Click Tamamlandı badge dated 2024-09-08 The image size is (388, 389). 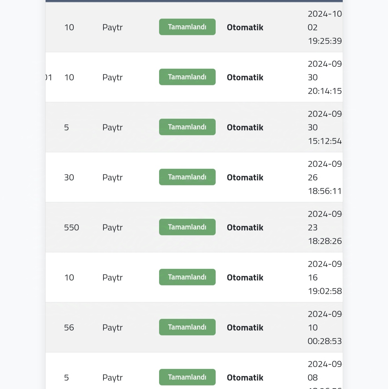pos(187,377)
